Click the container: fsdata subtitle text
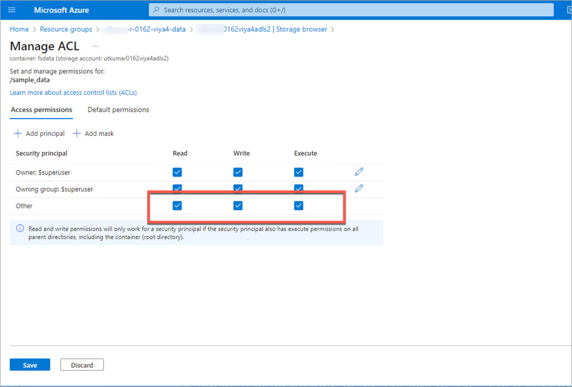Image resolution: width=572 pixels, height=387 pixels. [89, 58]
